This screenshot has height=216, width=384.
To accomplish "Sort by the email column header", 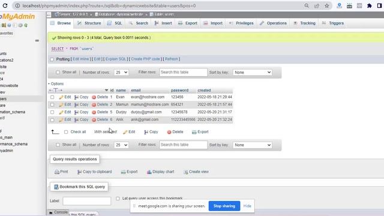I will pos(136,91).
